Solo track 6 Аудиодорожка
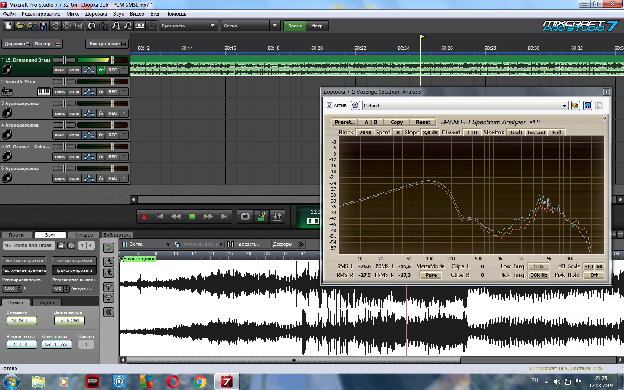Screen dimensions: 624x390 (x=75, y=178)
